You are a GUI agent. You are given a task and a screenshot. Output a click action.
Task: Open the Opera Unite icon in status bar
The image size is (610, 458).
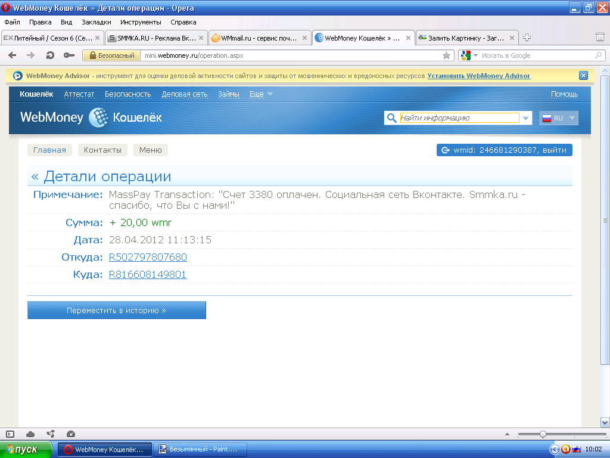tap(51, 434)
